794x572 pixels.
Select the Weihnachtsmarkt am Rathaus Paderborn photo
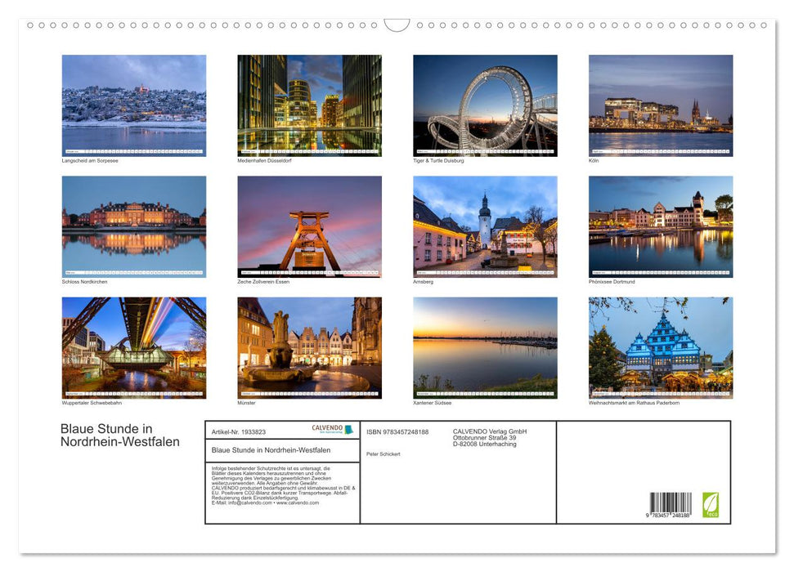coord(661,347)
